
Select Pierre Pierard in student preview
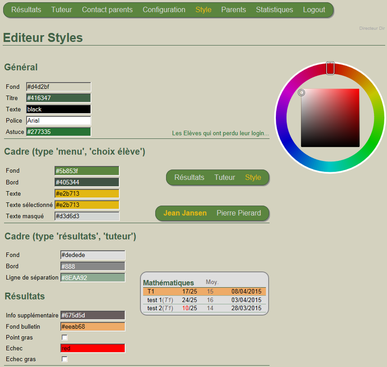pos(238,213)
